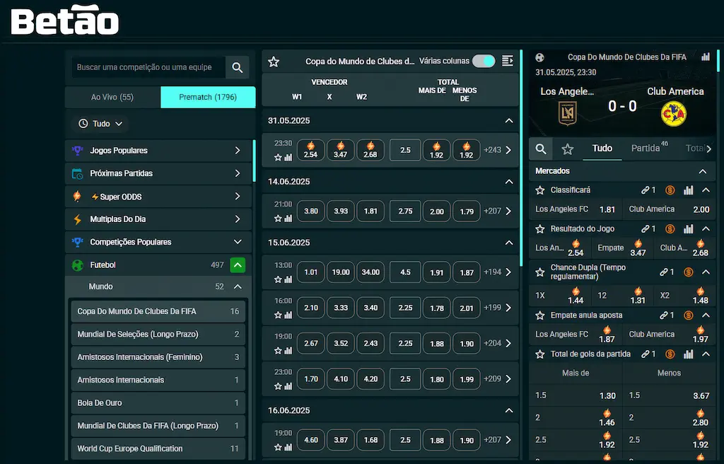Screen dimensions: 724x464
Task: Favorite the 23:30 match on 31.05.2025
Action: point(278,158)
